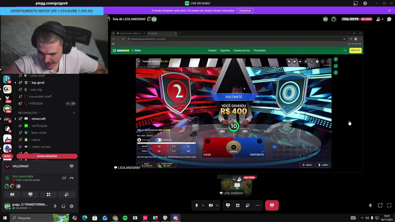Toggle camera in bottom call controls

coord(211,205)
